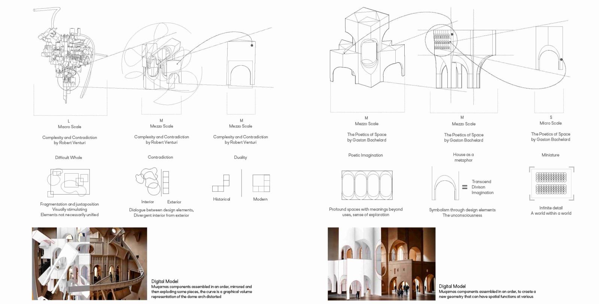Click the Difficult Whole overlapping rectangles diagram

(69, 183)
